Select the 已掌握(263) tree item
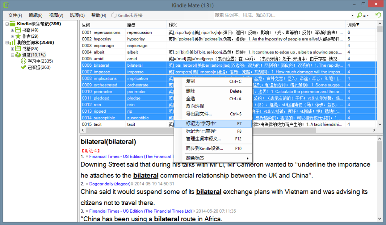386x225 pixels. click(39, 67)
